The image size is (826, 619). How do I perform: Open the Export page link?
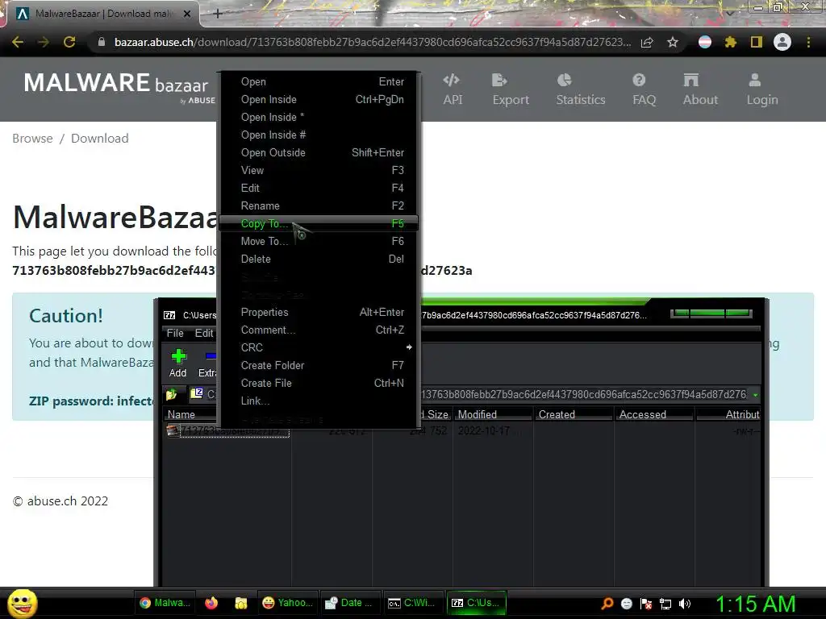pos(511,89)
